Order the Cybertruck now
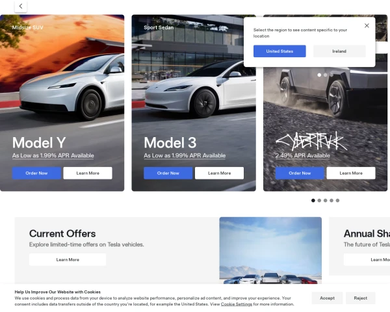Image resolution: width=390 pixels, height=312 pixels. click(x=300, y=173)
